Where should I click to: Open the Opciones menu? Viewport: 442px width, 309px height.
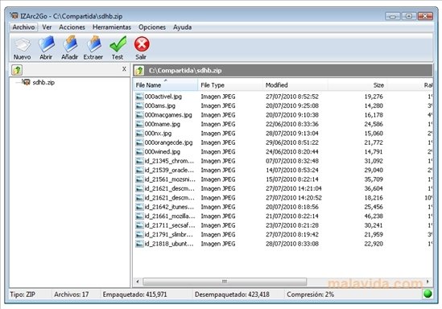(152, 27)
